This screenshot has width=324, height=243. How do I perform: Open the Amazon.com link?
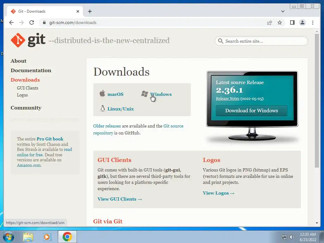(x=29, y=165)
